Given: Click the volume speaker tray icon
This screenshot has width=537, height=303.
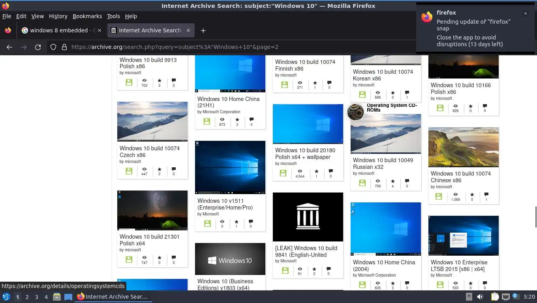Looking at the screenshot, I should coord(480,297).
